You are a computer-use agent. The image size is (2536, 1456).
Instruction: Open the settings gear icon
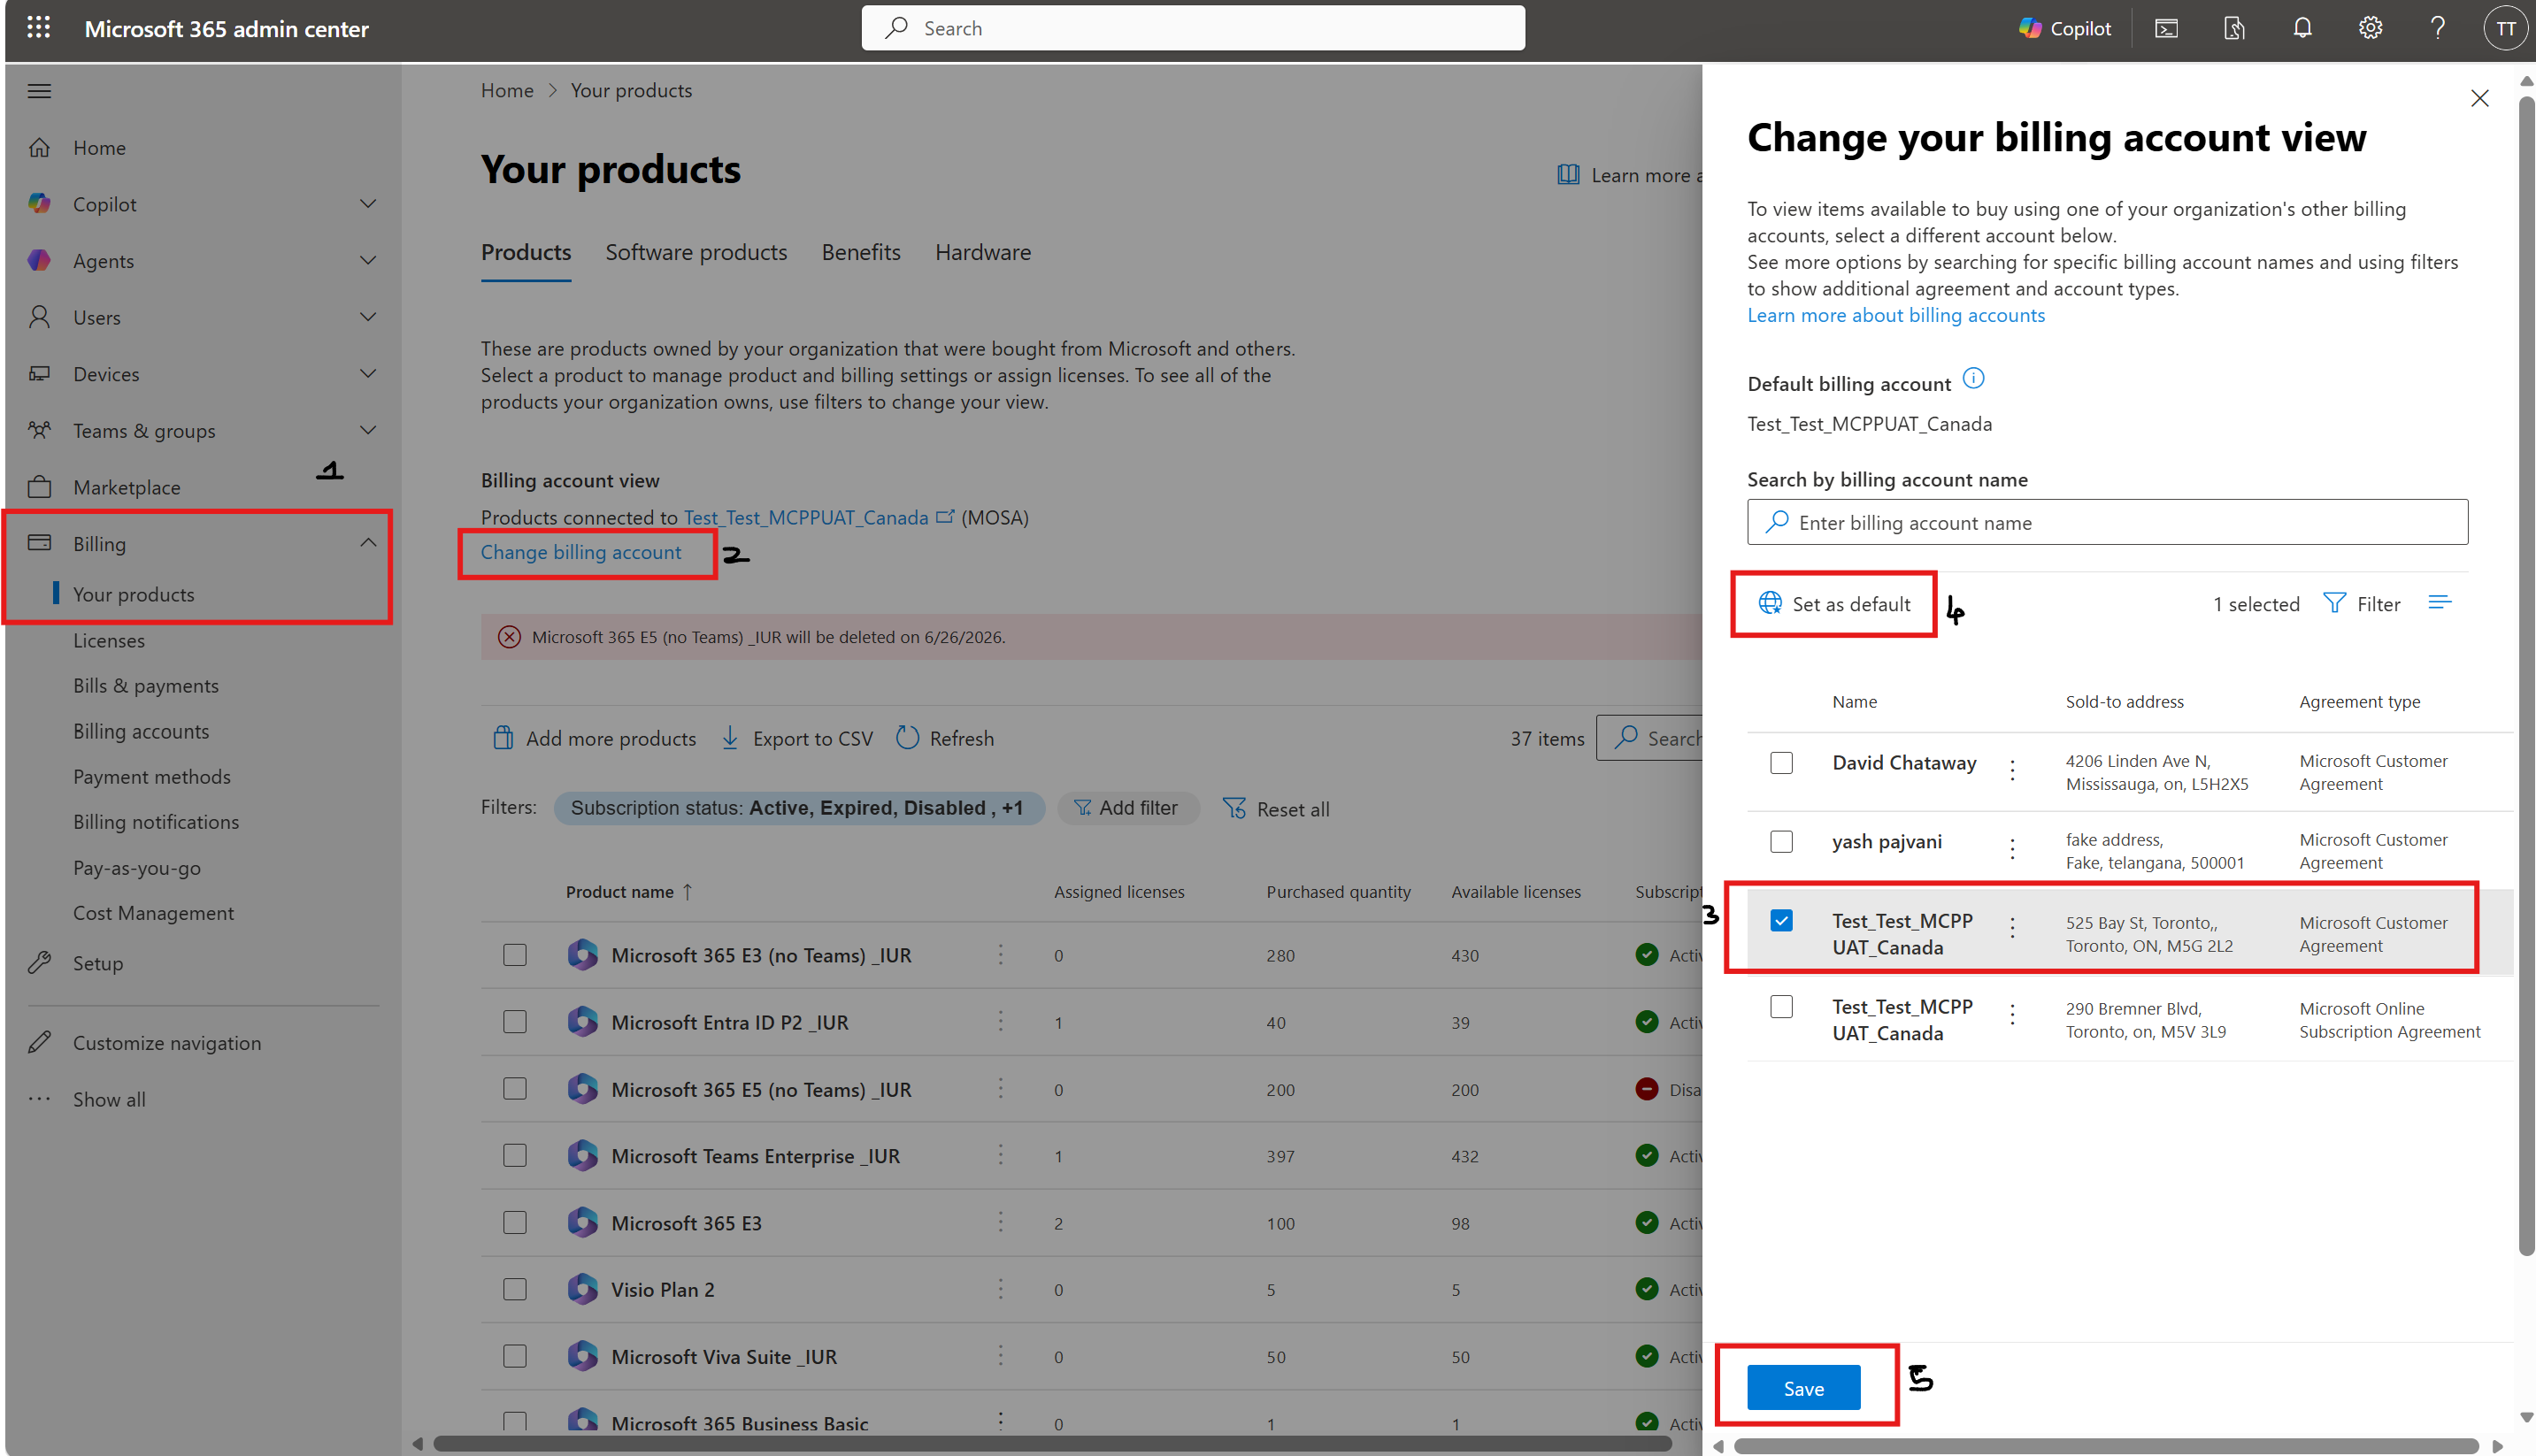(x=2370, y=28)
